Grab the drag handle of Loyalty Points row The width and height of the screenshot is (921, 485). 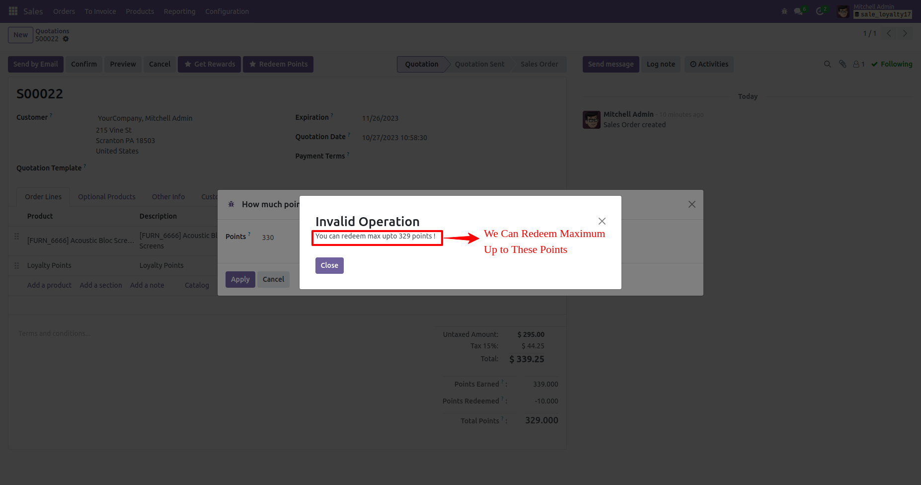point(16,265)
